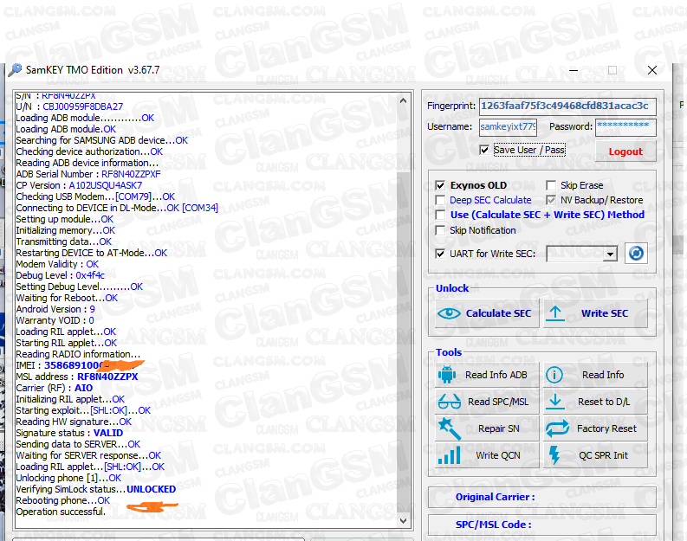Click the log scrollbar down arrow
Viewport: 687px width, 541px height.
click(403, 521)
